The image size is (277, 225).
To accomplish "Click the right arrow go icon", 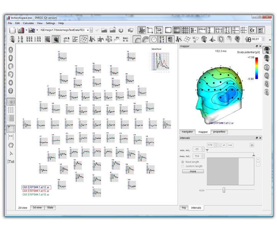I will [x=121, y=30].
